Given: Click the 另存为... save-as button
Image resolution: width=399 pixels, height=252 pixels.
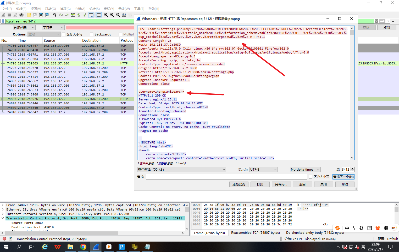Looking at the screenshot, I should click(281, 184).
